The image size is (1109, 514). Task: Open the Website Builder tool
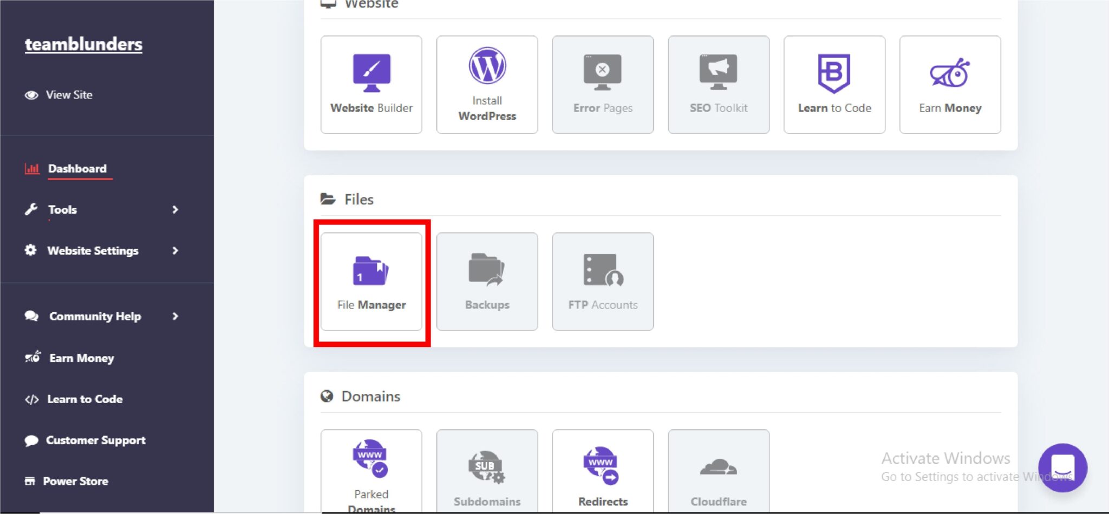tap(371, 84)
